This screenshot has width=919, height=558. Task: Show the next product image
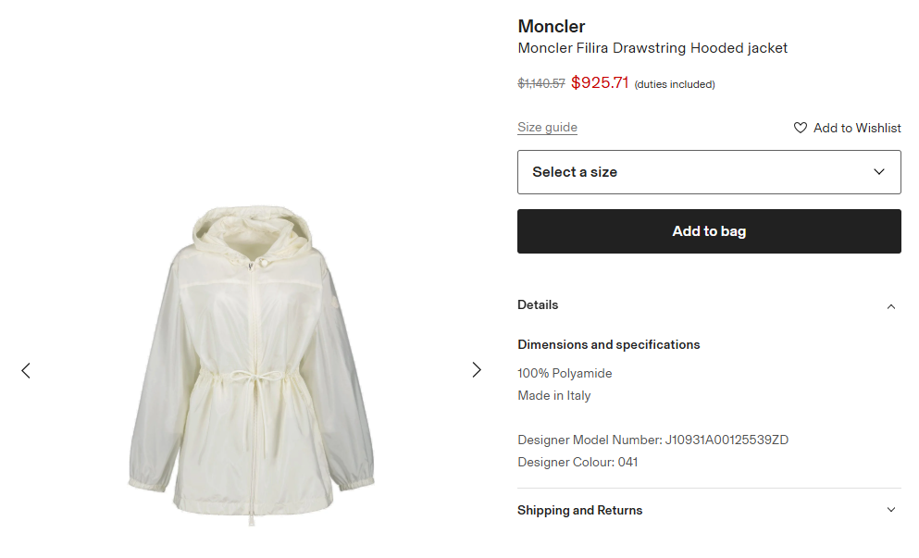pos(477,370)
